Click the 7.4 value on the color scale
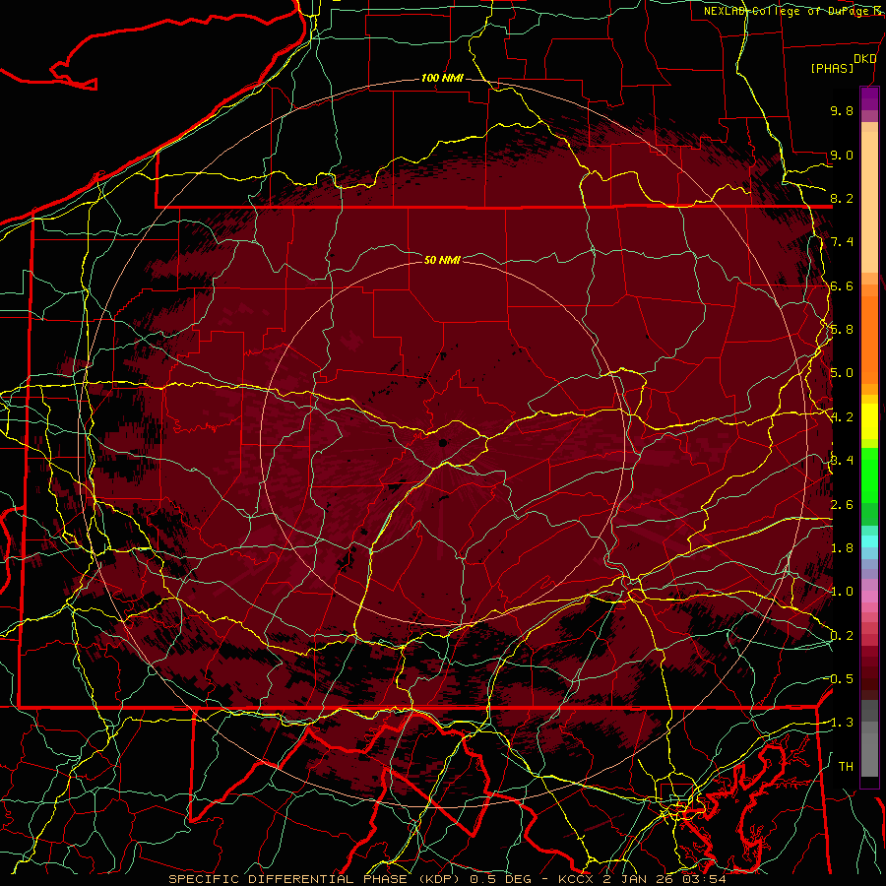886x886 pixels. tap(842, 242)
